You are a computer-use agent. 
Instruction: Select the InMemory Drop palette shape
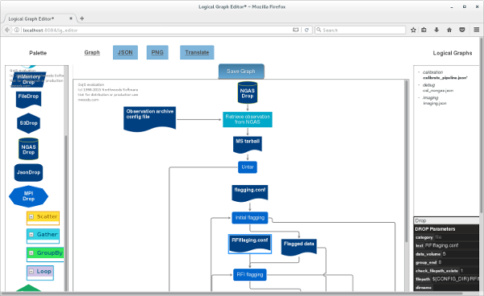click(28, 80)
